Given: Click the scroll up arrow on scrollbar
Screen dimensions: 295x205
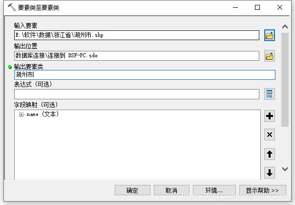Looking at the screenshot, I should pyautogui.click(x=285, y=27).
